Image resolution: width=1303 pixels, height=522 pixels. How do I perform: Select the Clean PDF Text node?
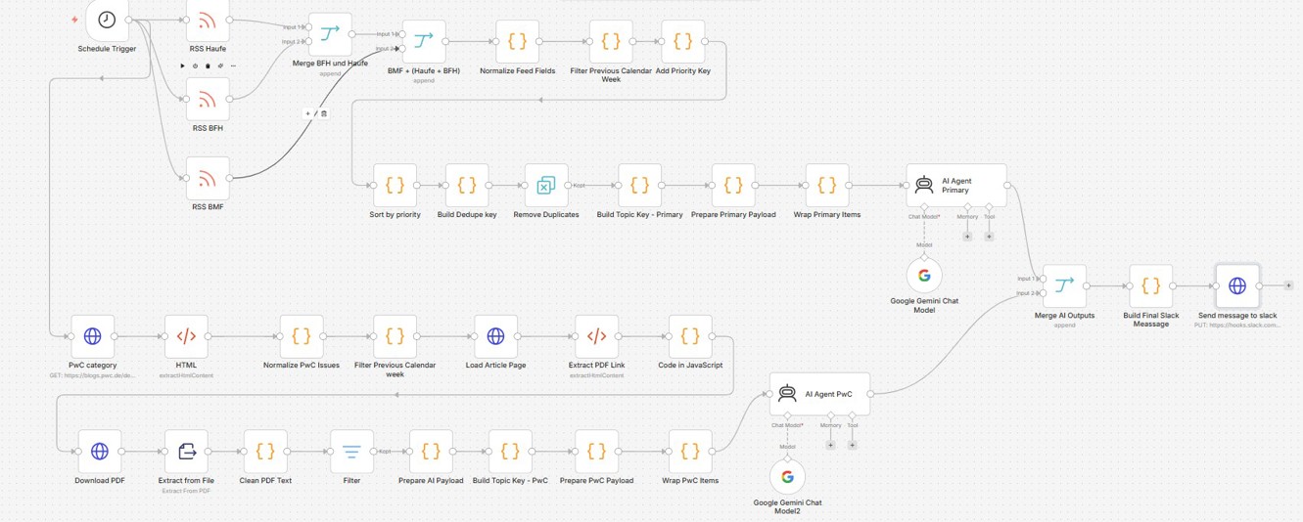coord(265,452)
